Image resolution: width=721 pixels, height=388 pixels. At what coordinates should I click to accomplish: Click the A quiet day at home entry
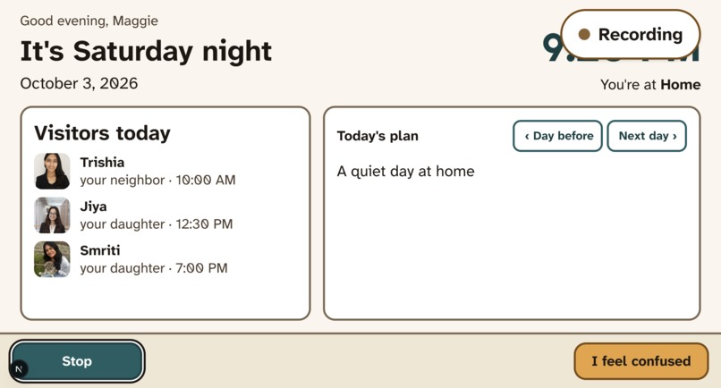point(405,172)
